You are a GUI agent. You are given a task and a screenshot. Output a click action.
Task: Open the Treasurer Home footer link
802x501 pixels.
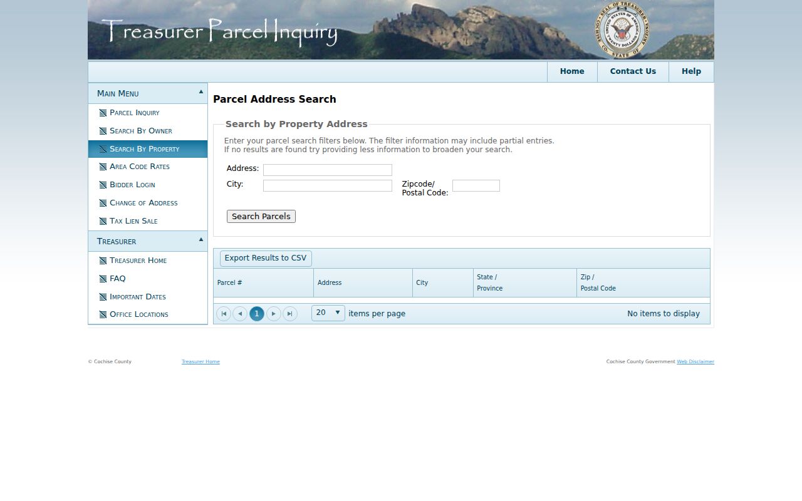coord(200,362)
